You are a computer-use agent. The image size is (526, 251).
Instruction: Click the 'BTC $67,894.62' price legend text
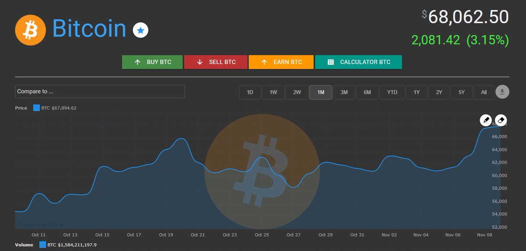(x=59, y=108)
